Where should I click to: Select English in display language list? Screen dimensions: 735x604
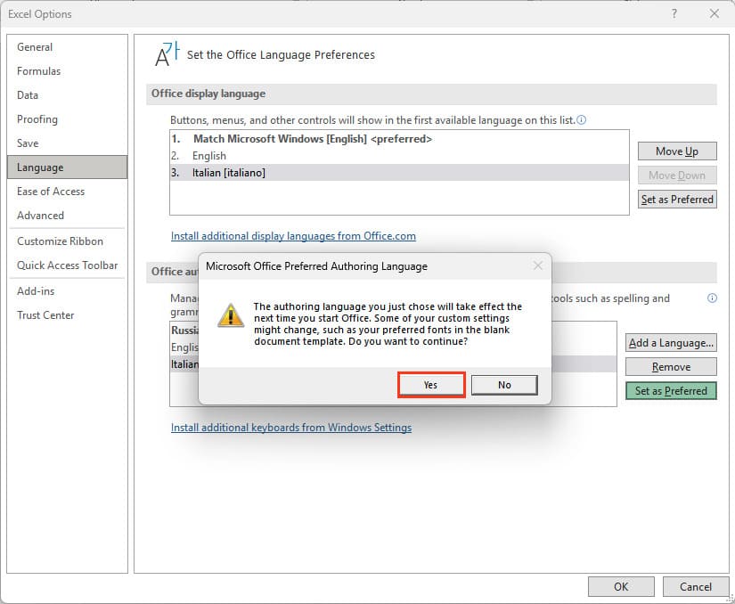click(x=399, y=156)
